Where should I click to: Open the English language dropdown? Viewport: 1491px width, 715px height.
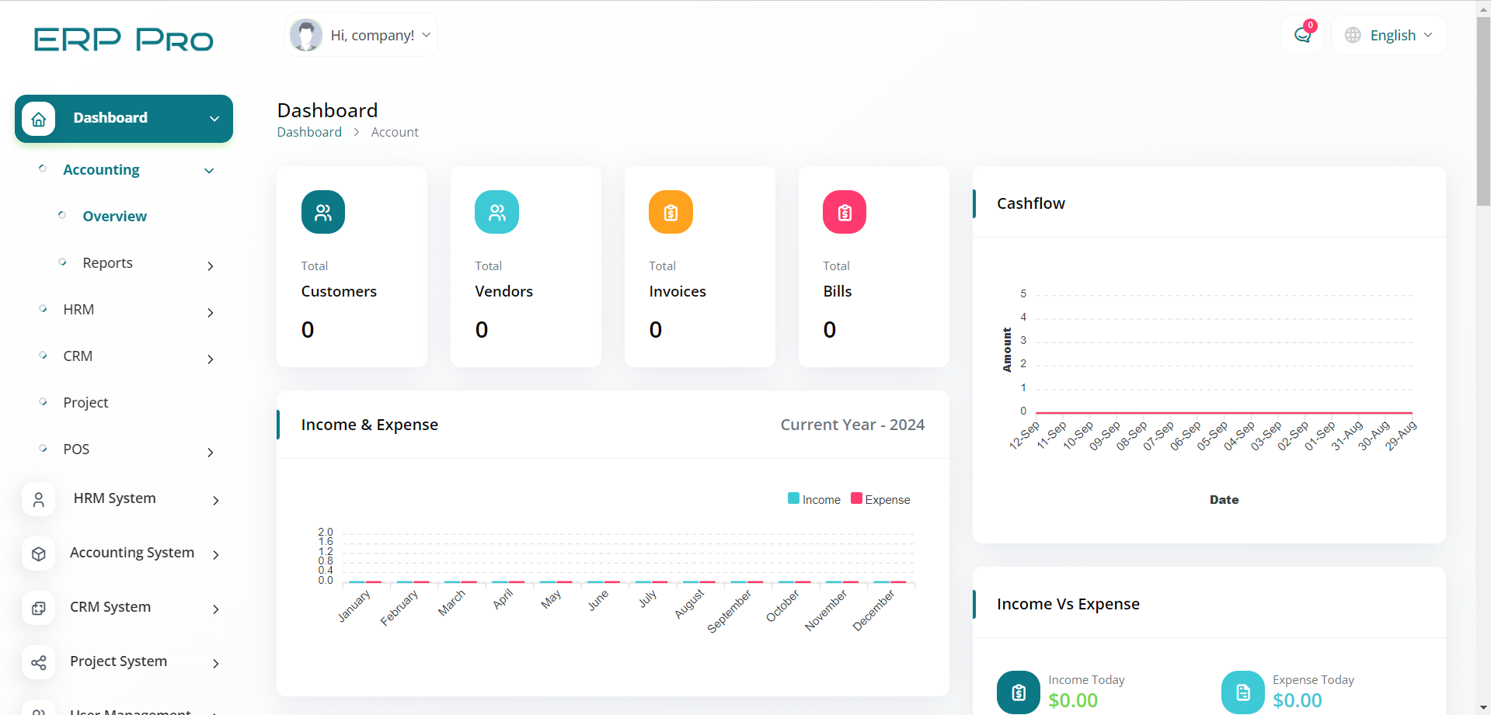tap(1389, 35)
